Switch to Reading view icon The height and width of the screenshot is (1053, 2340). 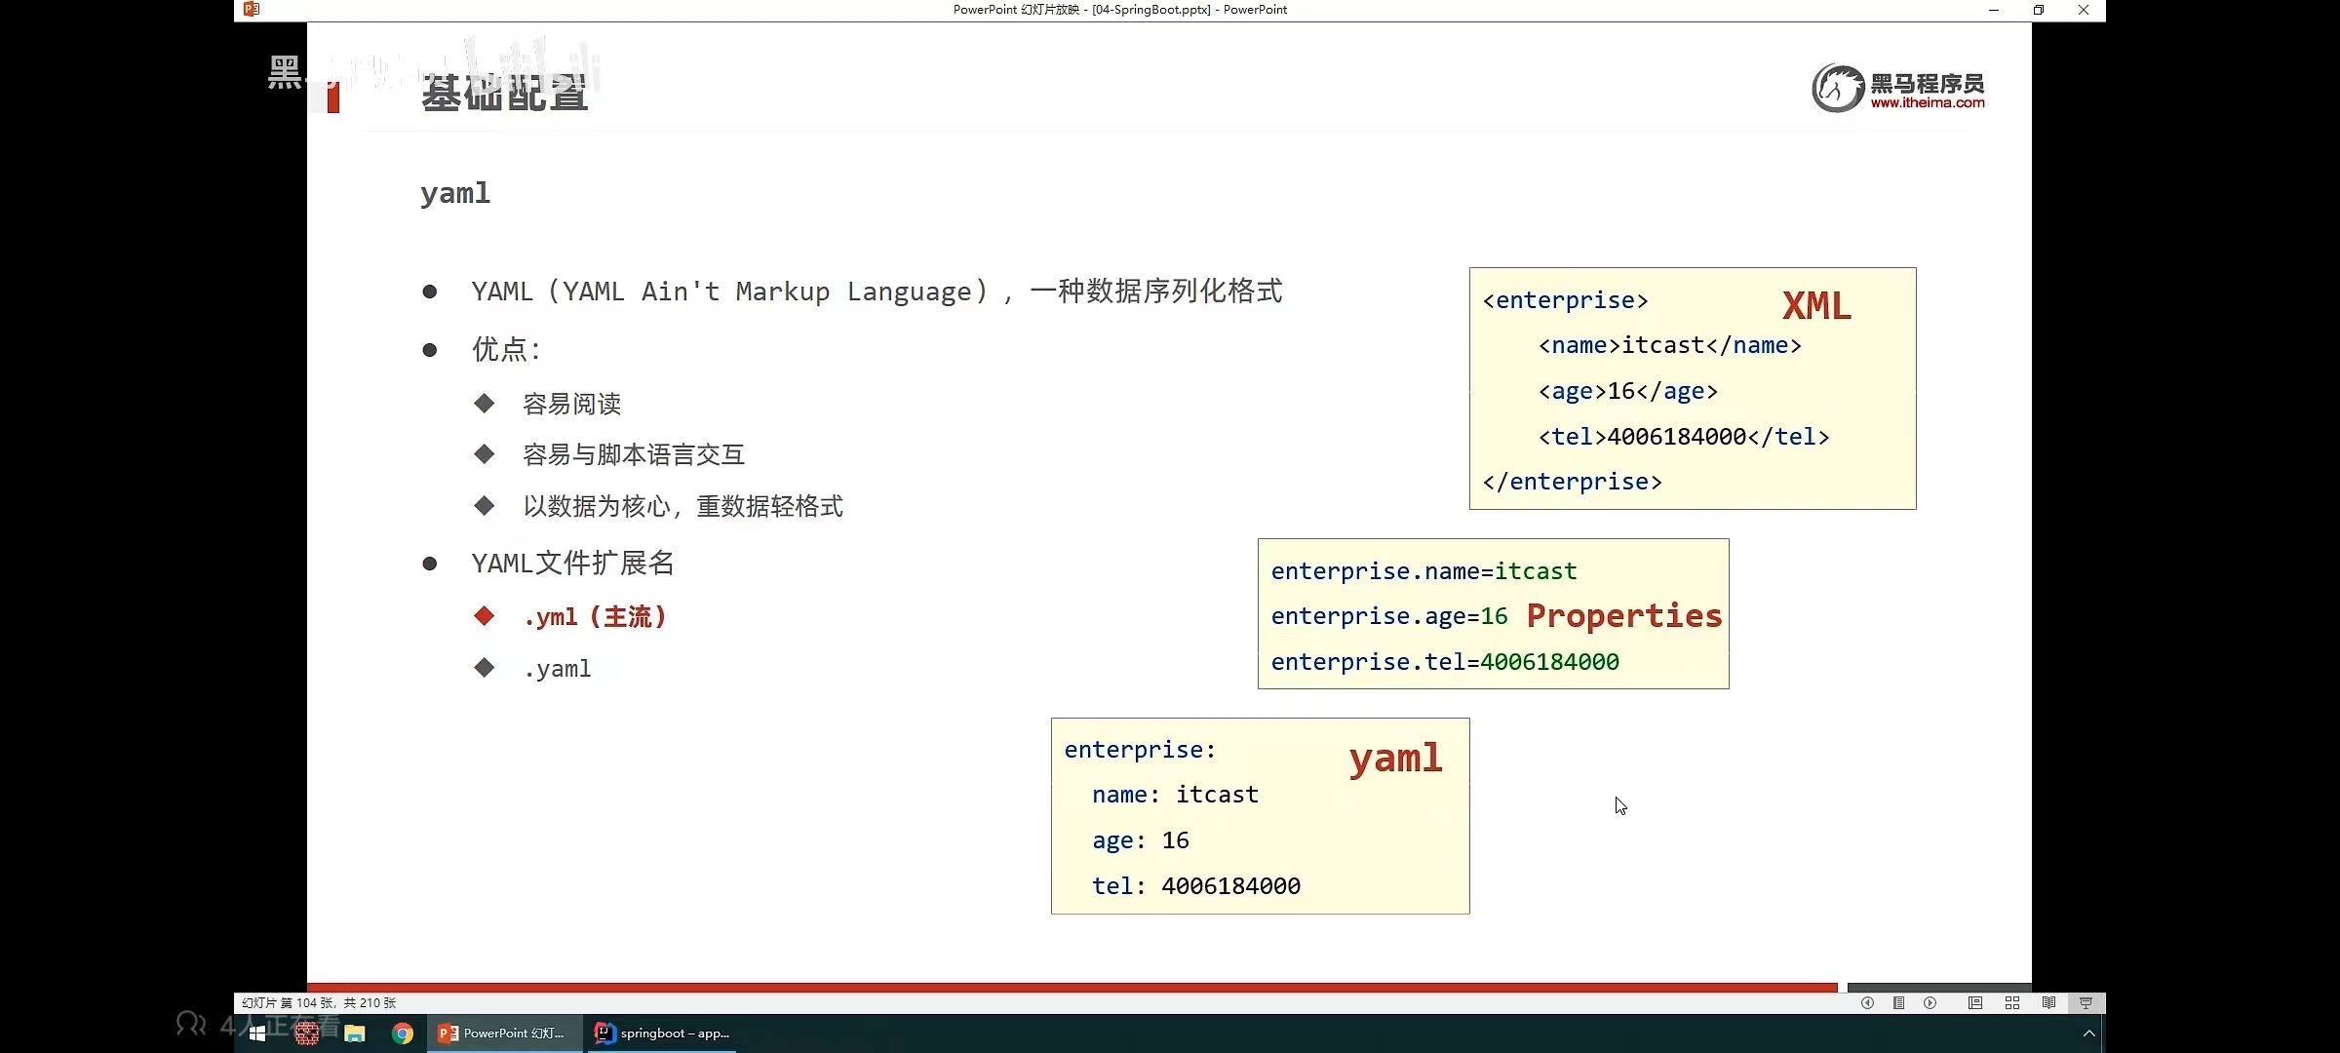tap(2048, 1003)
